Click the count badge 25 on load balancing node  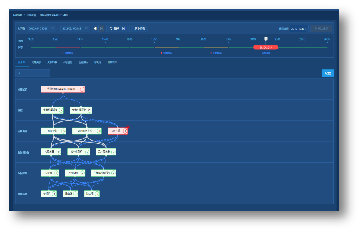tap(90, 110)
